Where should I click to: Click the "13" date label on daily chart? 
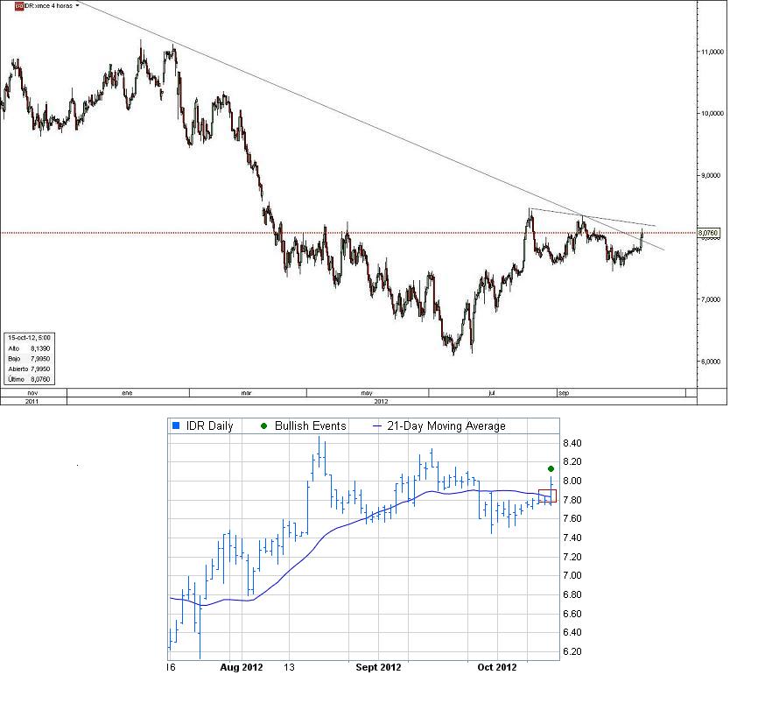point(289,667)
